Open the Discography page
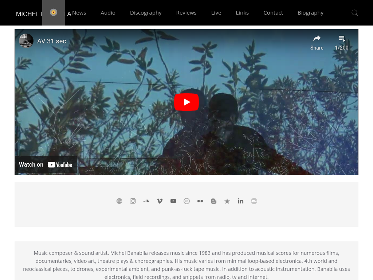This screenshot has width=373, height=280. coord(146,13)
